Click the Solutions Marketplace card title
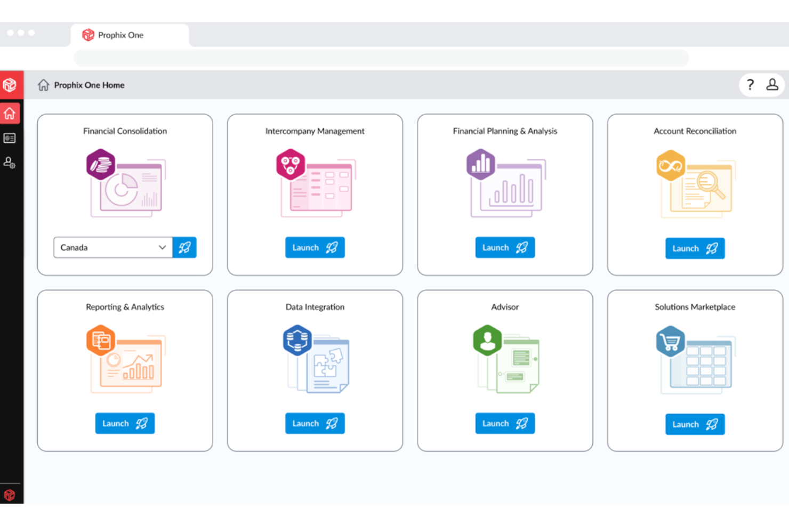This screenshot has width=789, height=526. [695, 307]
